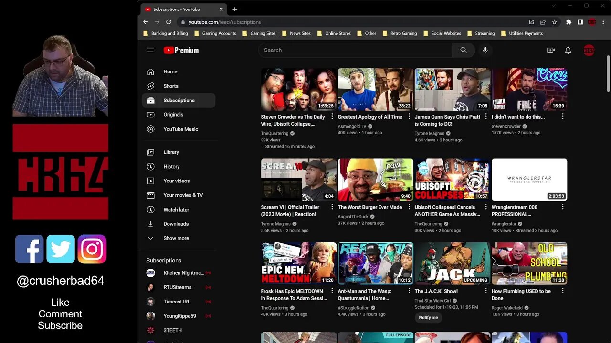Go to Home in the sidebar
611x343 pixels.
point(179,71)
